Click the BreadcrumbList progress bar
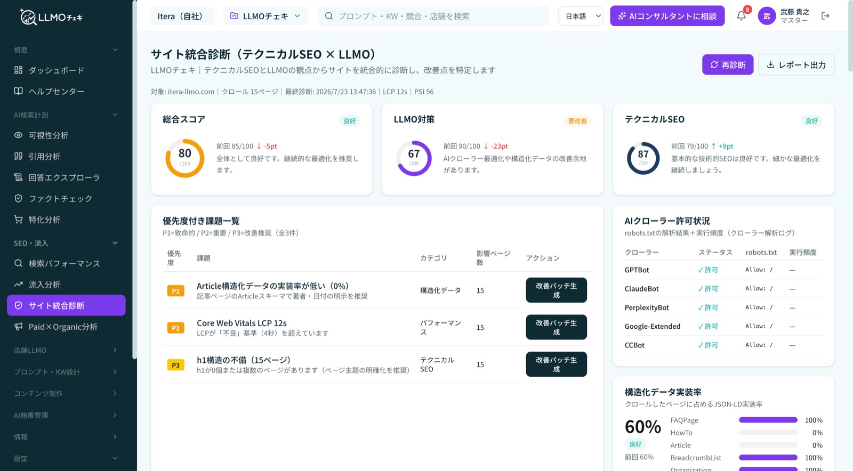This screenshot has width=853, height=471. pos(768,457)
